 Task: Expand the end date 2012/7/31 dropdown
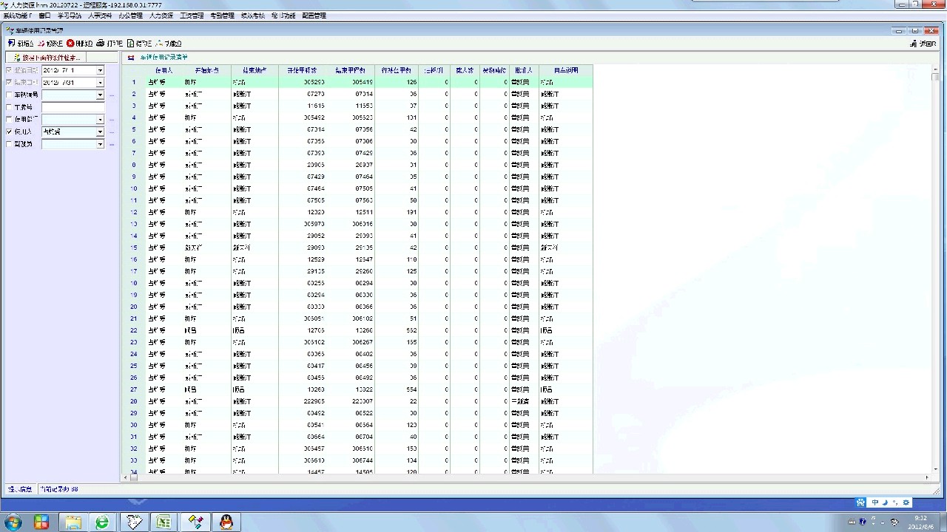point(100,83)
